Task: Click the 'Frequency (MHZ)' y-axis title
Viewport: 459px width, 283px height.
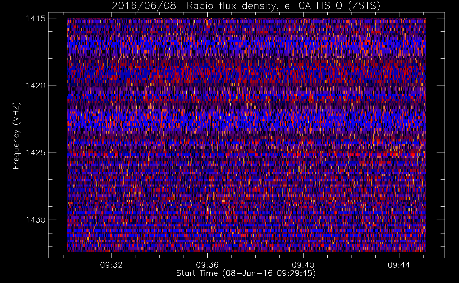Action: (16, 136)
